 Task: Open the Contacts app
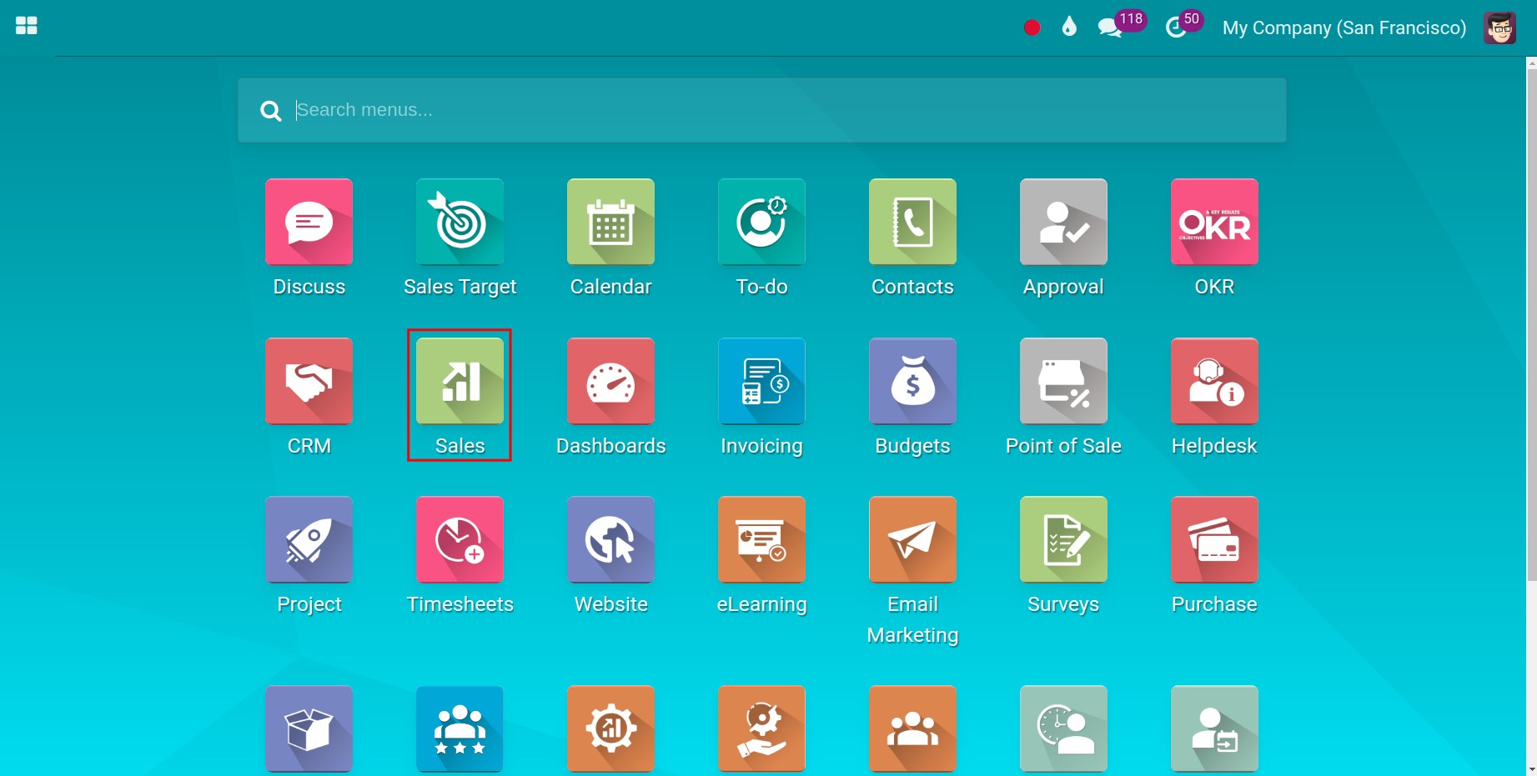click(912, 222)
